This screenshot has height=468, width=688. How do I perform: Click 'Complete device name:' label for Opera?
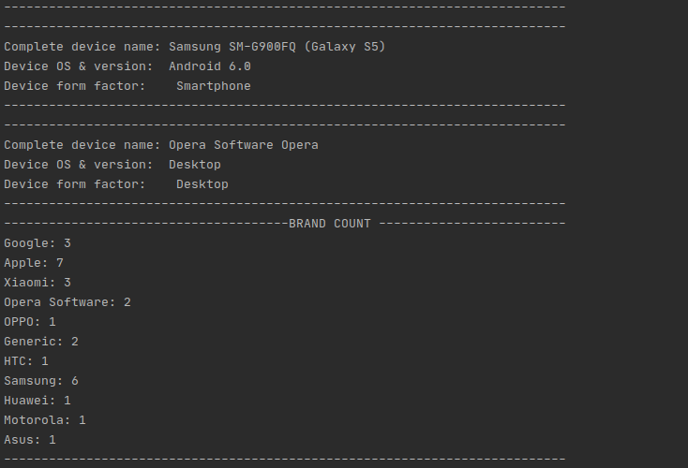82,145
